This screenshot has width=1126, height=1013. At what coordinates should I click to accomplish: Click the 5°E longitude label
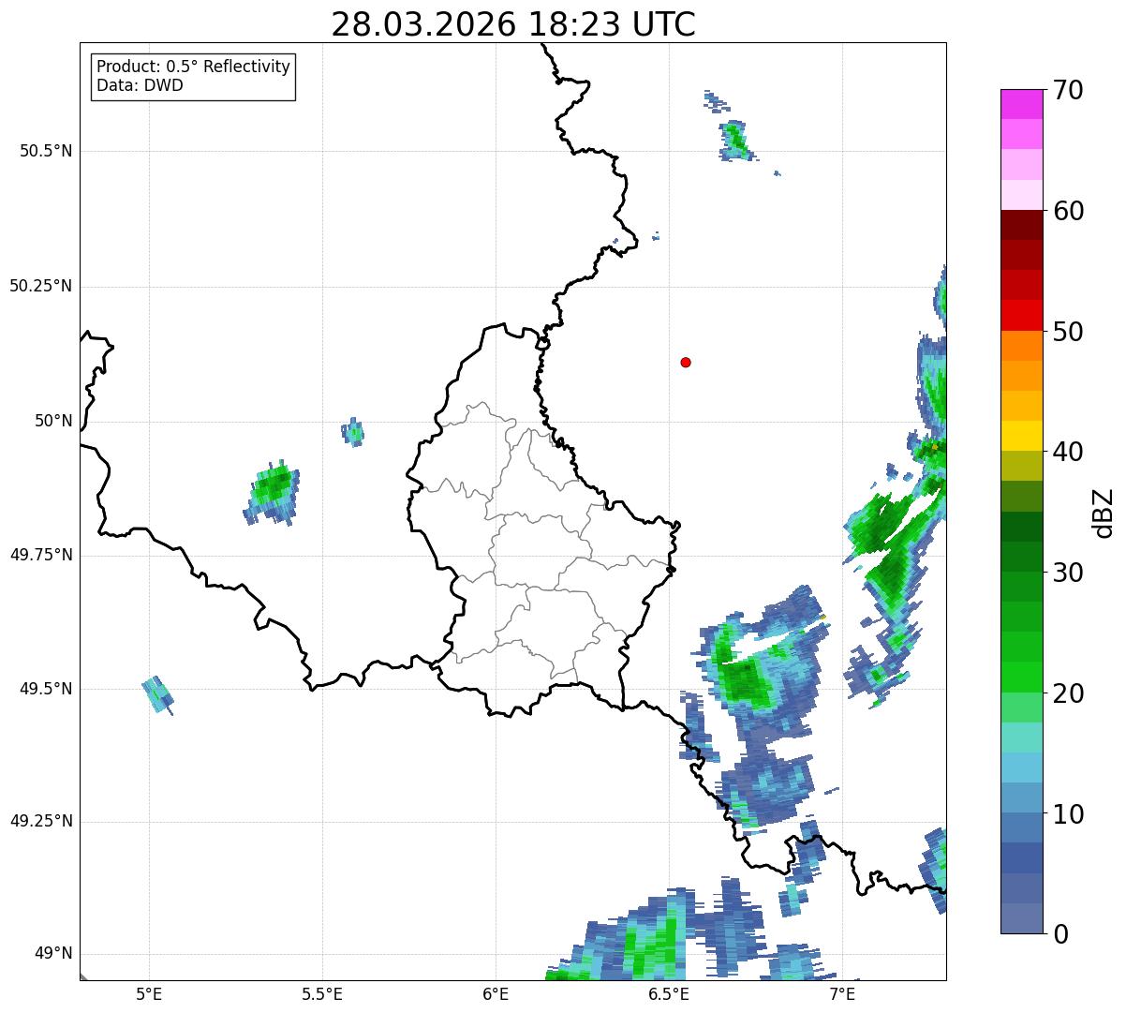[149, 993]
